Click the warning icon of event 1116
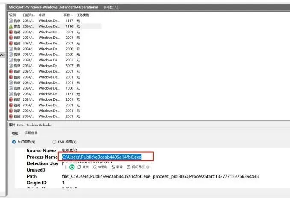290x198 pixels. [x=11, y=26]
